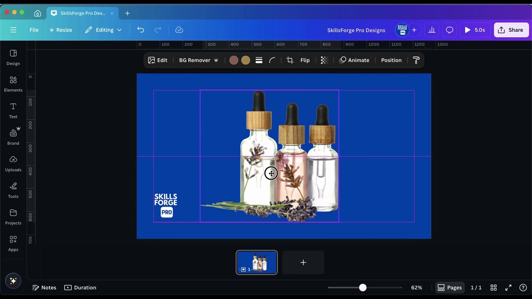Use the copy style paint roller tool
Image resolution: width=532 pixels, height=299 pixels.
416,60
